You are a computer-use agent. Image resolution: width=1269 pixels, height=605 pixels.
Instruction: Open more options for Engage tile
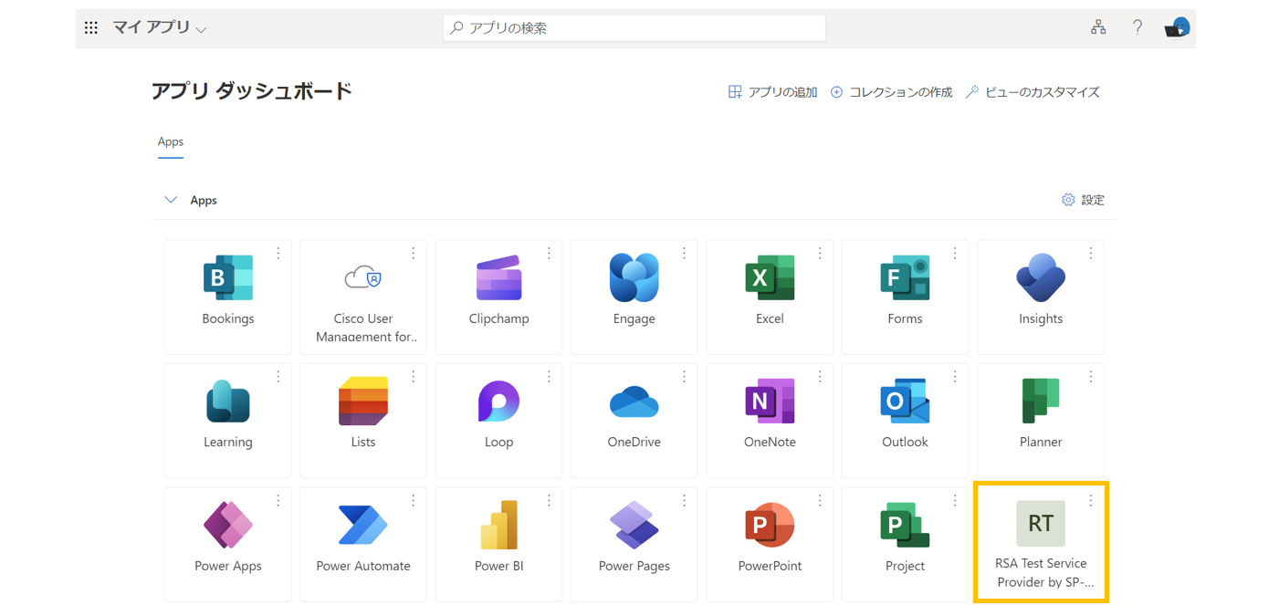685,253
